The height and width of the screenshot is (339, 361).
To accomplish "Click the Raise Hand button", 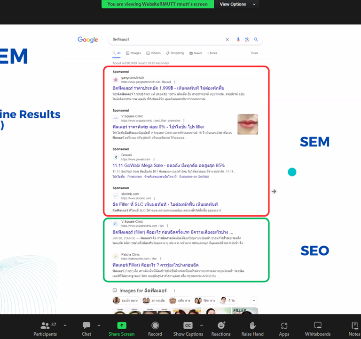I will pyautogui.click(x=252, y=329).
